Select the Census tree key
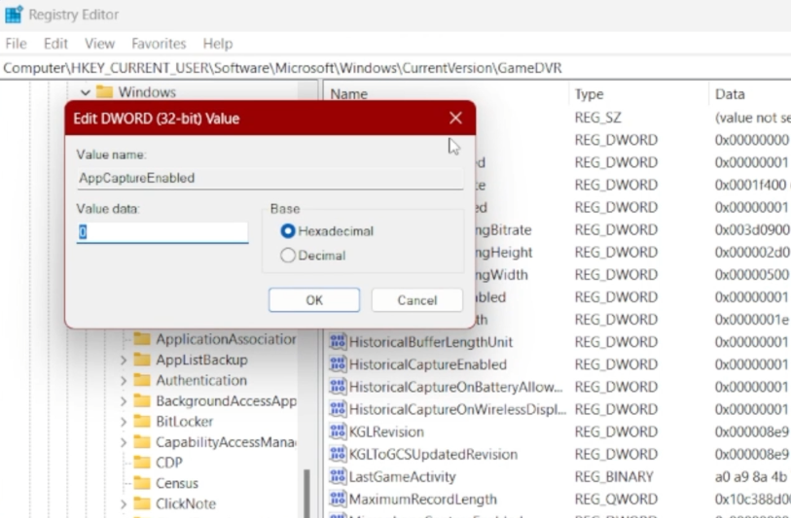This screenshot has height=518, width=791. (x=177, y=483)
